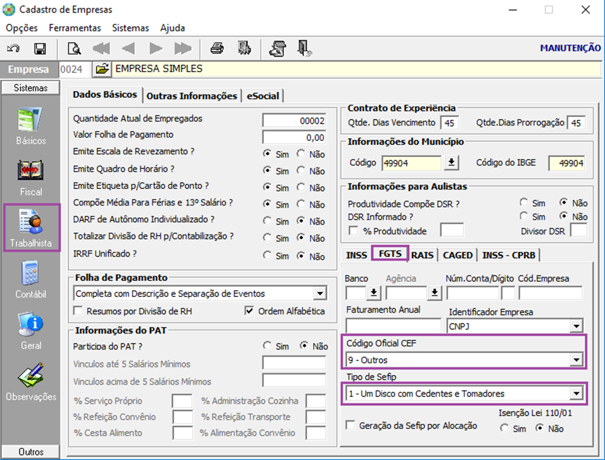Open Fiscal sidebar section
The width and height of the screenshot is (605, 460).
31,178
